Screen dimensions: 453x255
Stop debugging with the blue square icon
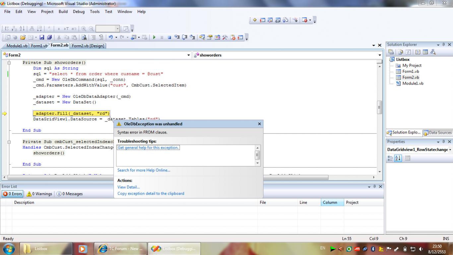(x=169, y=37)
